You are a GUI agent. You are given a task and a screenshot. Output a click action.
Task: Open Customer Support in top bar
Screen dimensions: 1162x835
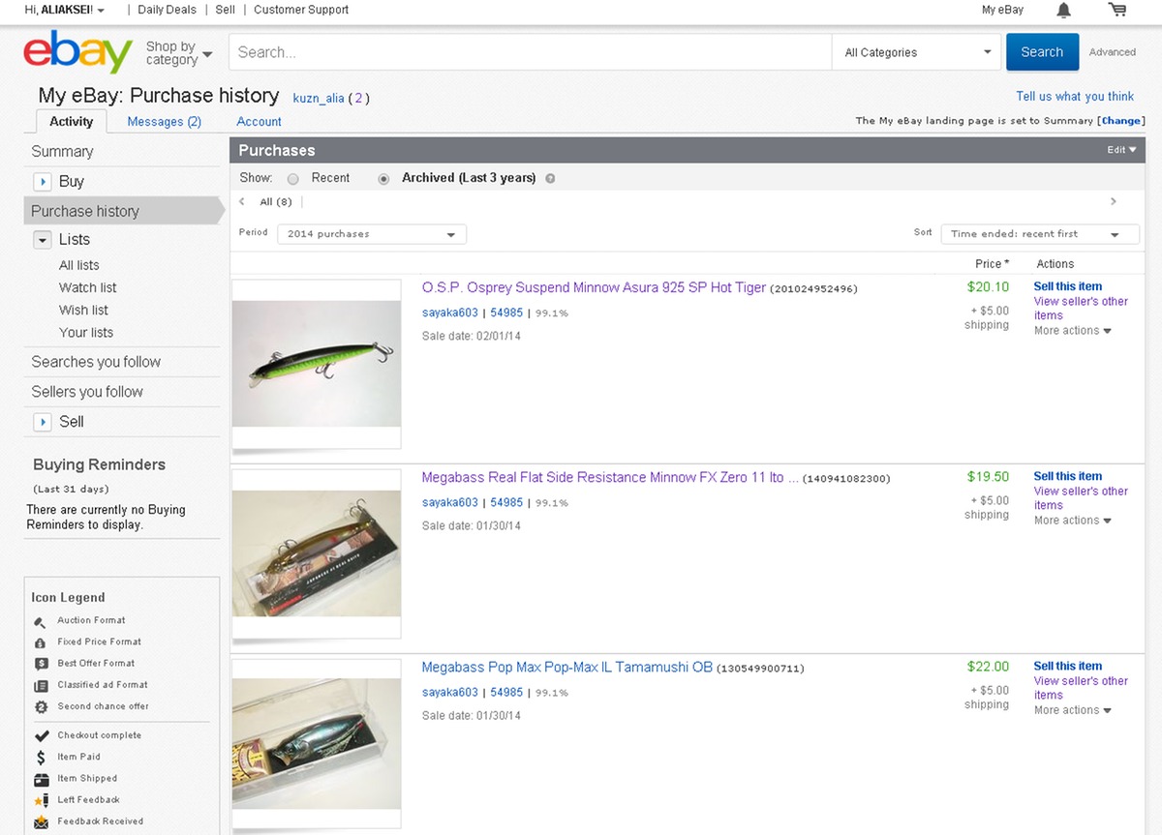point(301,10)
